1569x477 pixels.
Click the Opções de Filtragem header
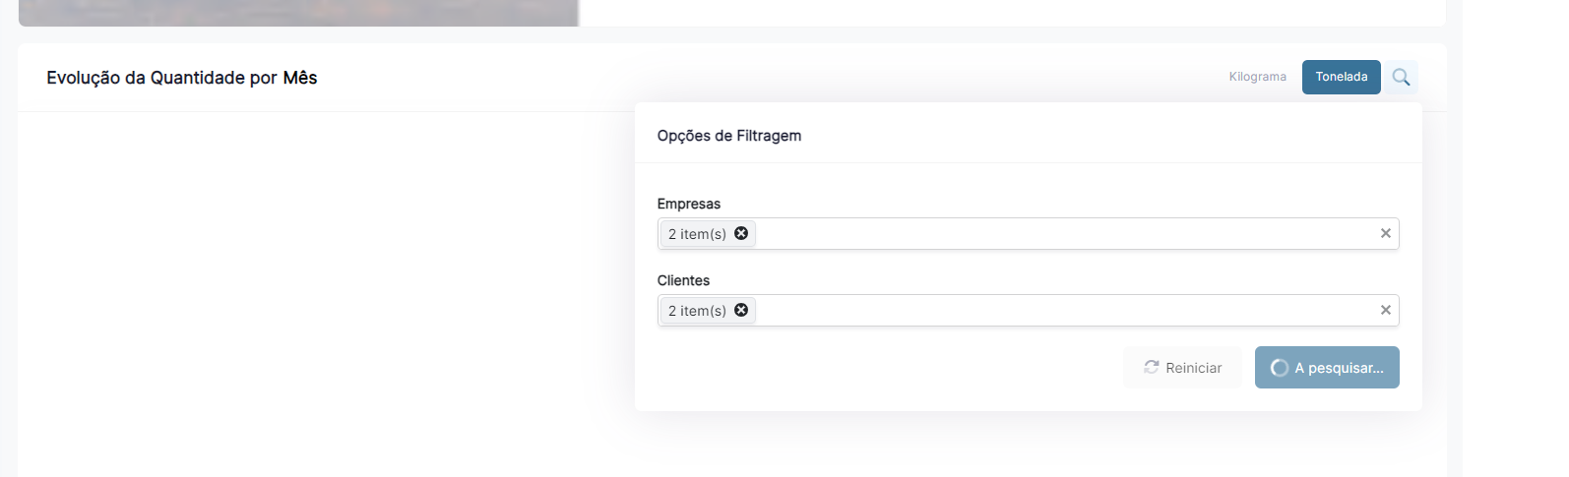729,136
